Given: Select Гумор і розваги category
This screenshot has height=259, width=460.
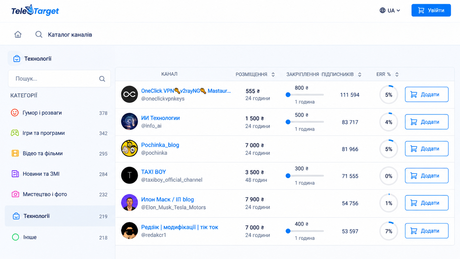Looking at the screenshot, I should click(x=60, y=113).
